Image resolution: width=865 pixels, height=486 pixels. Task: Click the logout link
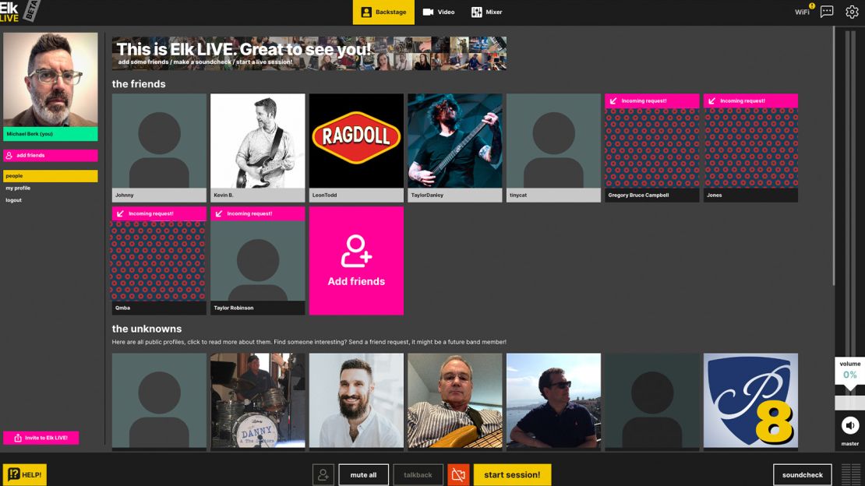14,200
